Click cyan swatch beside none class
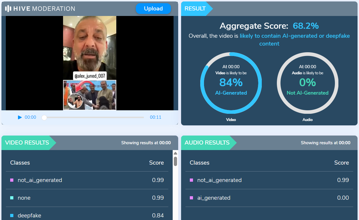 (x=12, y=198)
